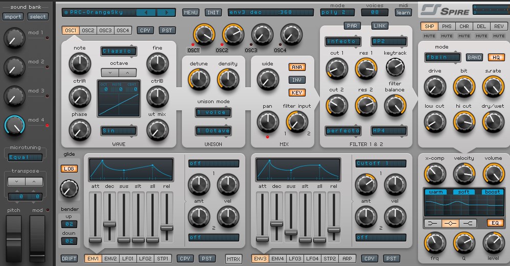This screenshot has width=510, height=266.
Task: Click the INIT button
Action: click(213, 12)
